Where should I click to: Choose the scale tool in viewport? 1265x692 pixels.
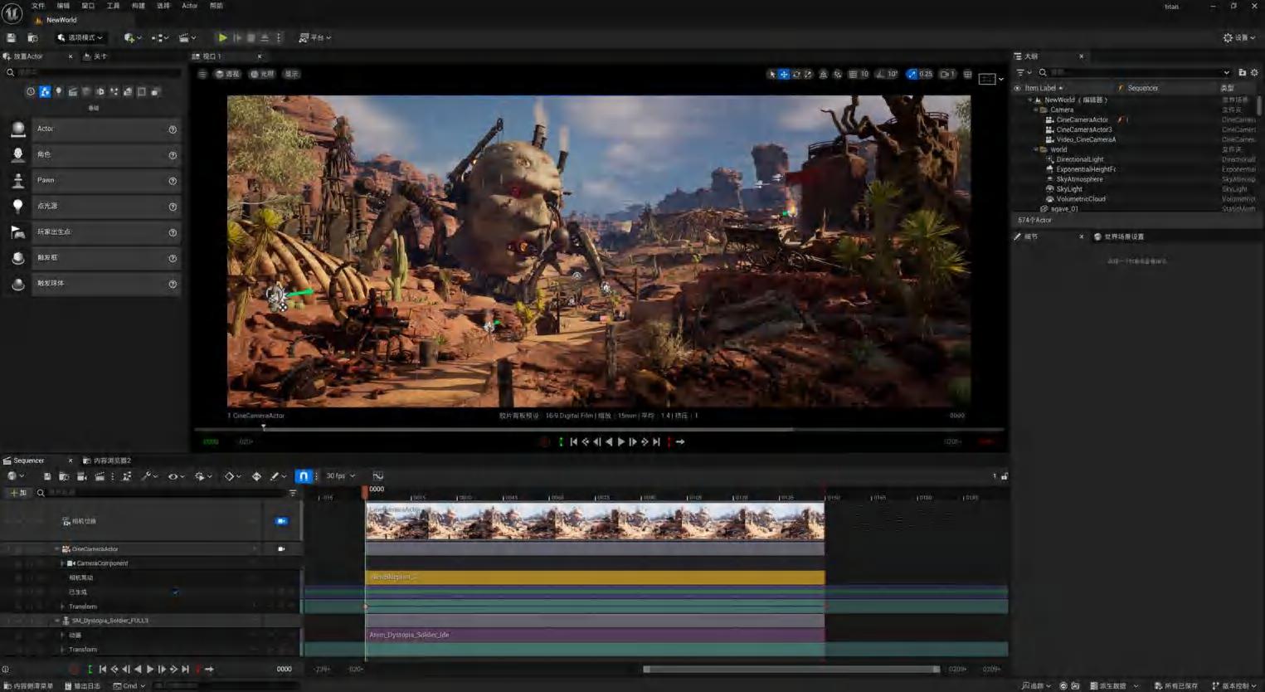(808, 74)
